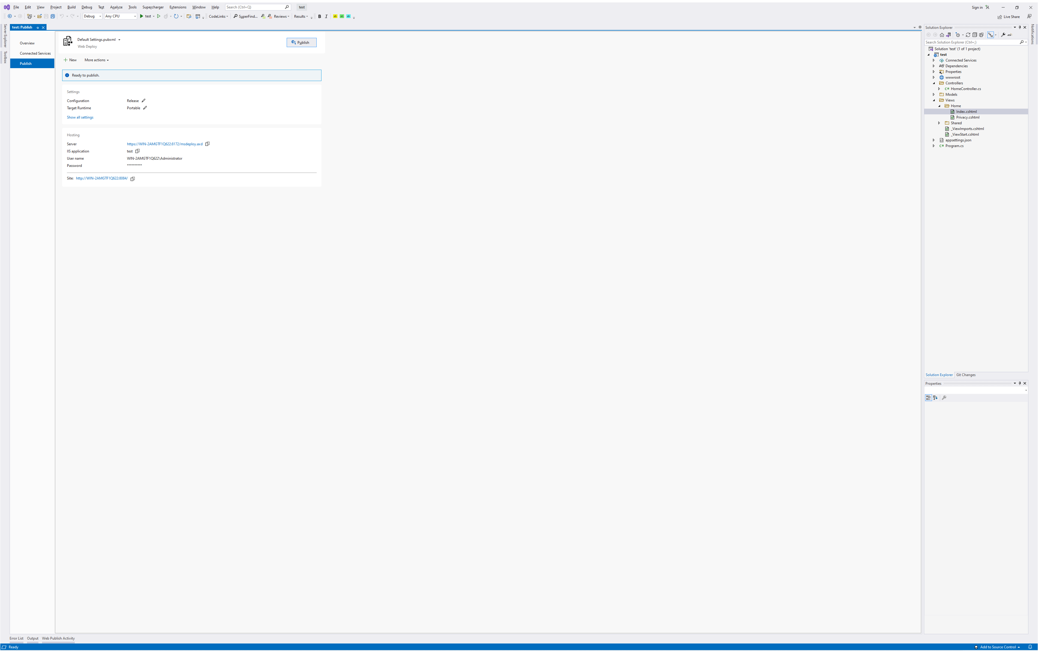Toggle bold formatting in toolbar
The height and width of the screenshot is (651, 1038).
click(319, 17)
